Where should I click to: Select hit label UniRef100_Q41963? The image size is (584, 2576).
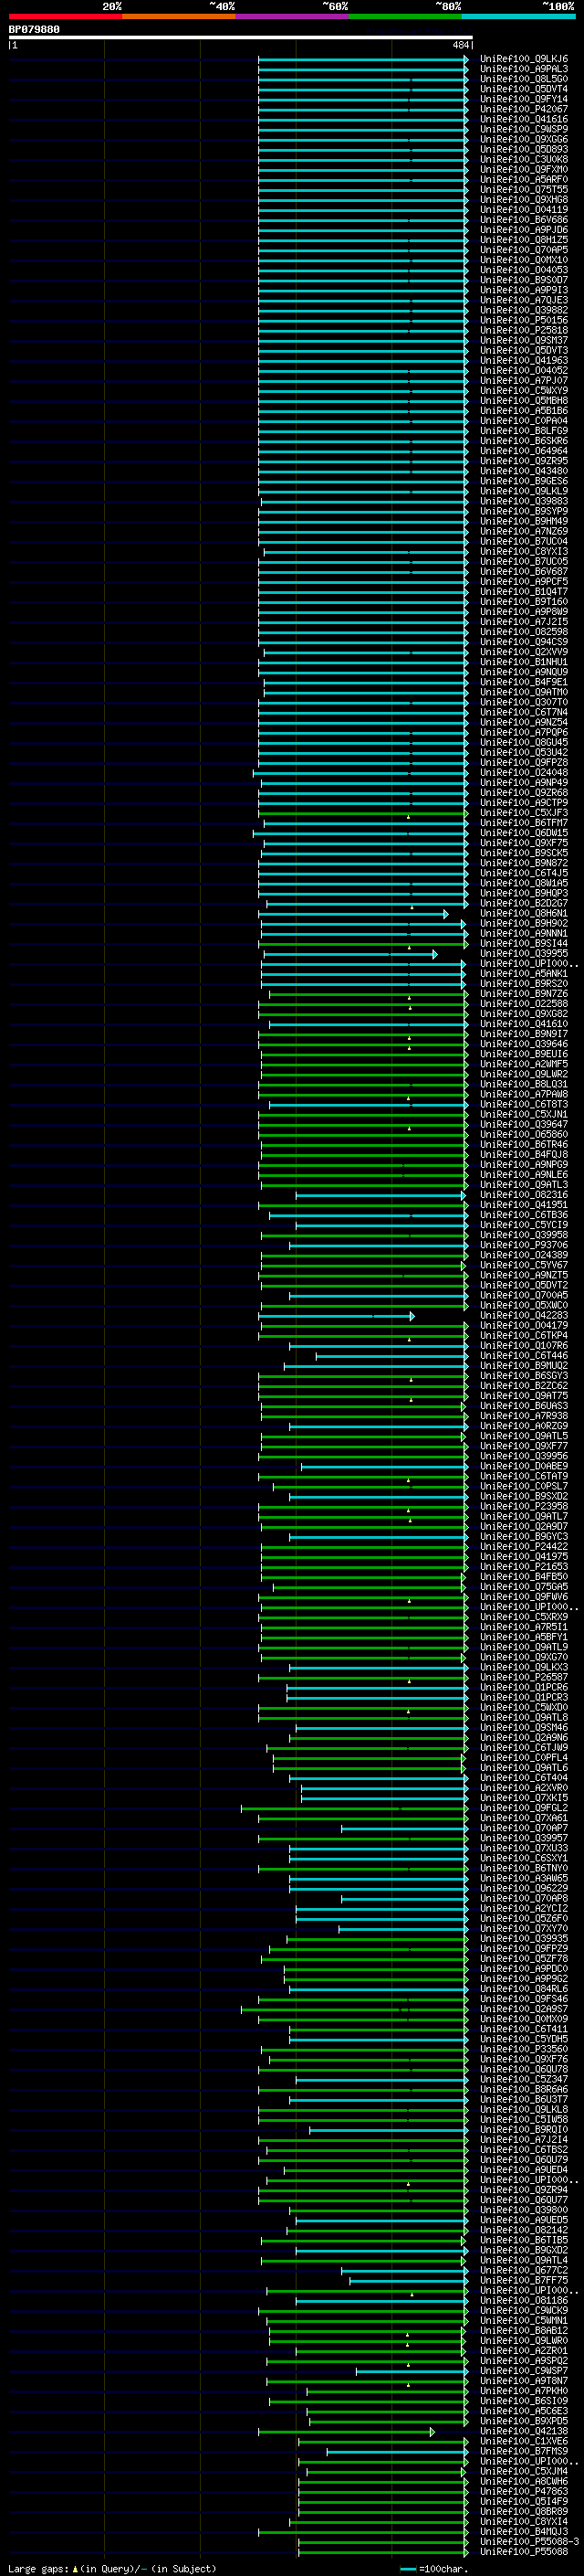[x=524, y=360]
